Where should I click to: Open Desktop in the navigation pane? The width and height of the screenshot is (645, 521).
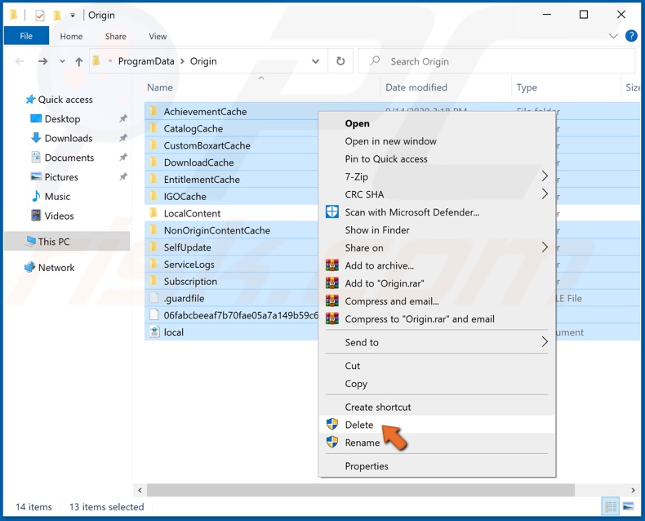56,119
